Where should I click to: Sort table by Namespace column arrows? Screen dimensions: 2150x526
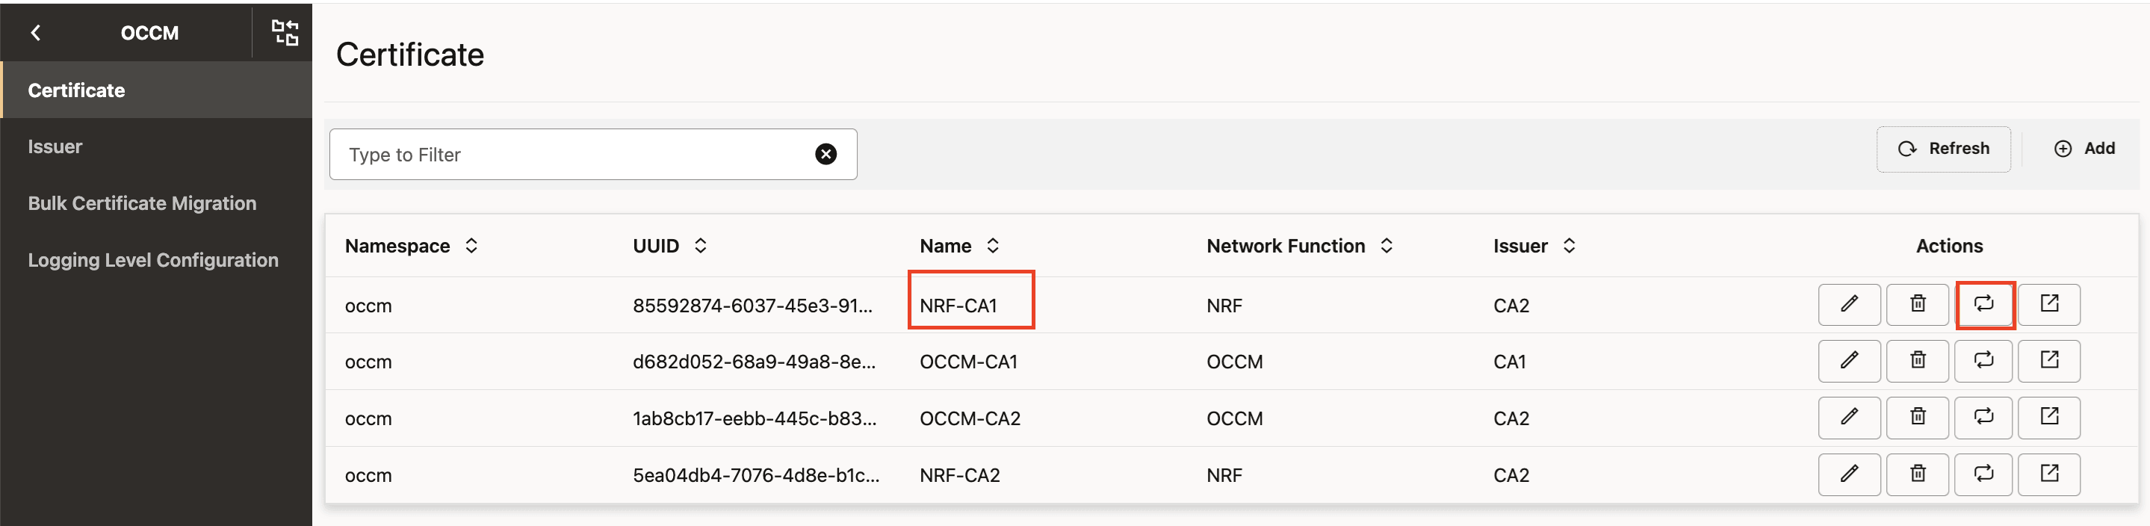point(471,246)
